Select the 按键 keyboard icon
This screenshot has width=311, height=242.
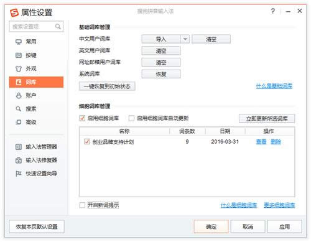[19, 55]
